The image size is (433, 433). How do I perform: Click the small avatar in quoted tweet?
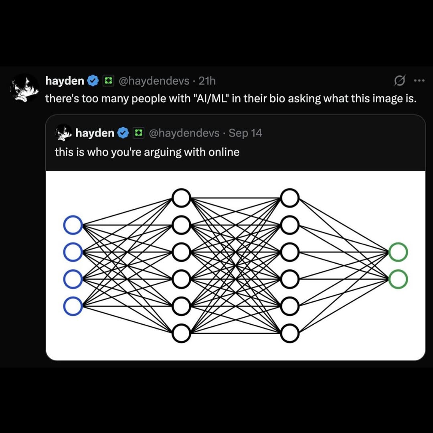(64, 133)
